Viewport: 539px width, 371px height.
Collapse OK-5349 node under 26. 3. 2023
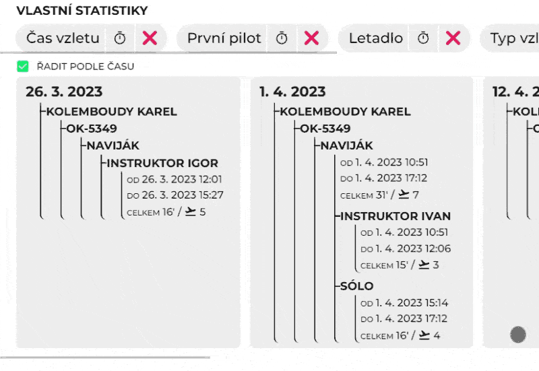[x=91, y=129]
